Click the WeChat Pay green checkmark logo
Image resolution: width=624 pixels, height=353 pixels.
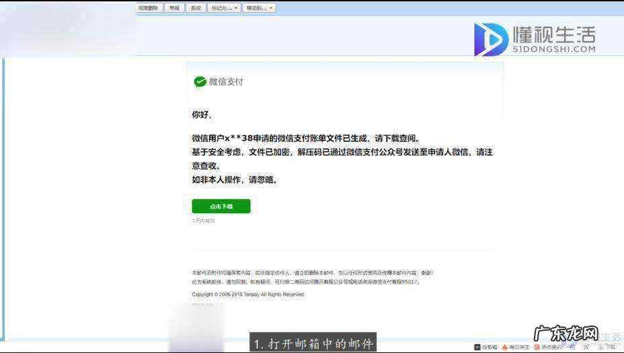click(x=200, y=81)
